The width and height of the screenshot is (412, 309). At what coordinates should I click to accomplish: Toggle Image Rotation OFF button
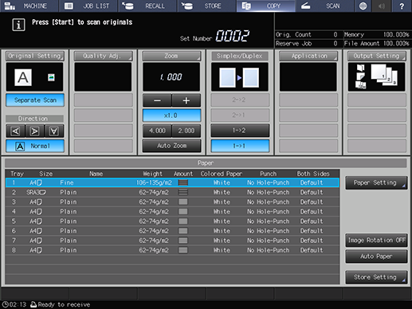coord(376,241)
